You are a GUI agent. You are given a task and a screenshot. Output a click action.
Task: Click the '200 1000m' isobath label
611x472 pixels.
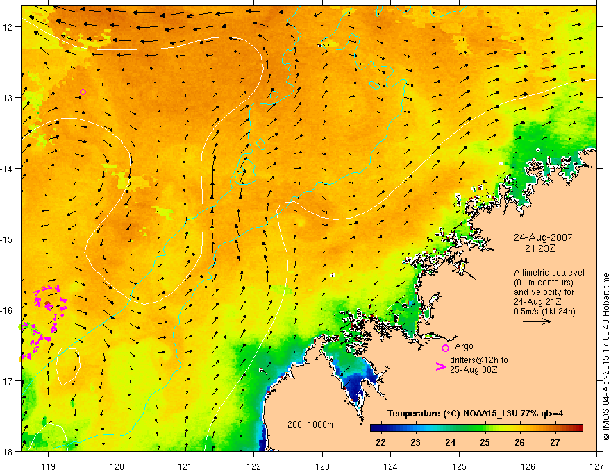310,425
